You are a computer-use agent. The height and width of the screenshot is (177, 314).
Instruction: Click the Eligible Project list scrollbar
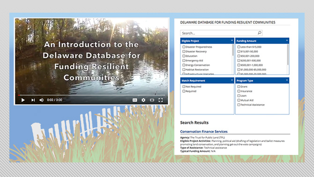[233, 59]
